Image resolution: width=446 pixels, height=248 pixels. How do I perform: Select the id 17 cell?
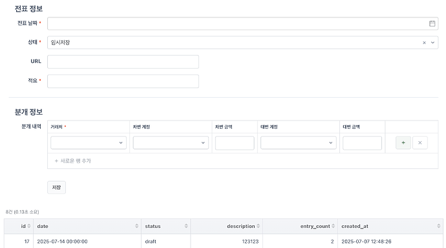(x=19, y=242)
